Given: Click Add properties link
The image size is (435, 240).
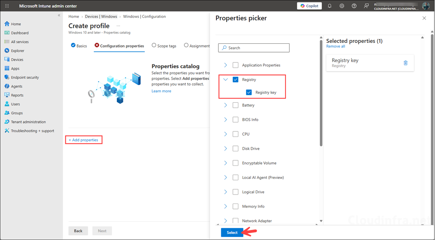Looking at the screenshot, I should click(84, 140).
